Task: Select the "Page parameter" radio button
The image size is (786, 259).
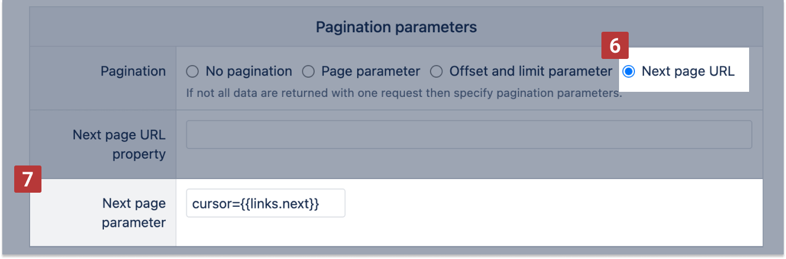Action: coord(308,71)
